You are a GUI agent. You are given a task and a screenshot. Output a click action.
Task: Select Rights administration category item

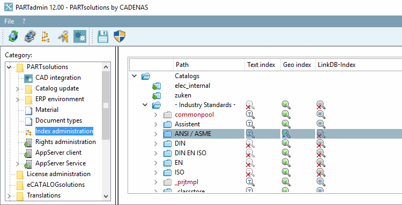point(65,142)
